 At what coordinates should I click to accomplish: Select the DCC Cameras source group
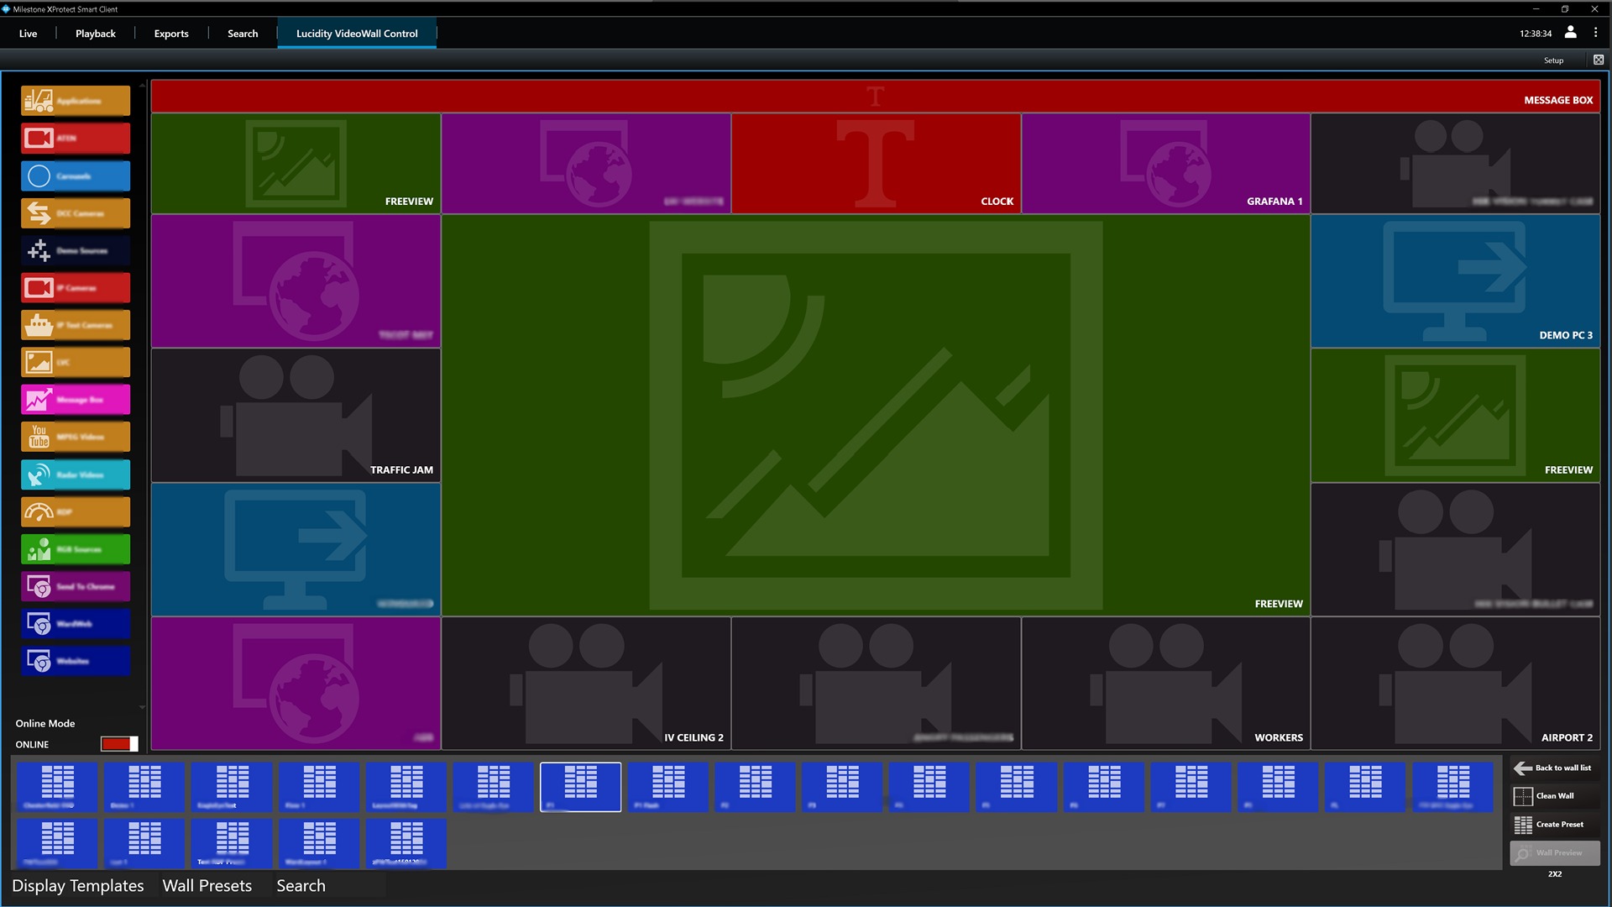point(76,213)
